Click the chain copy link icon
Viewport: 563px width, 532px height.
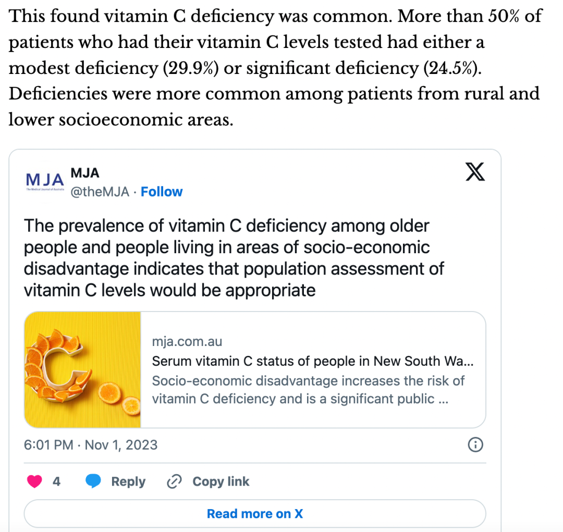pyautogui.click(x=174, y=482)
